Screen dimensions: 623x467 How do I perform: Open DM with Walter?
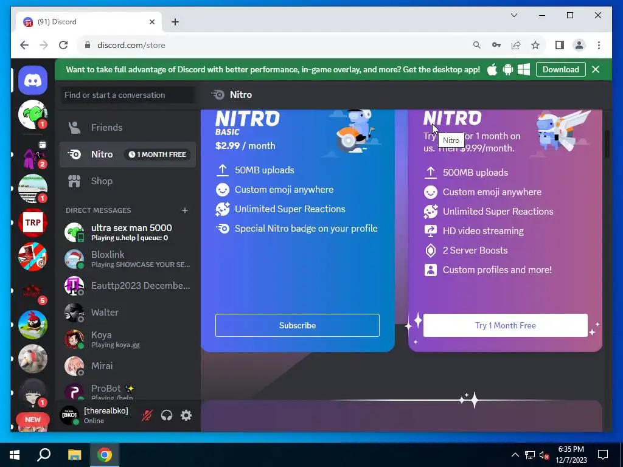click(x=128, y=312)
